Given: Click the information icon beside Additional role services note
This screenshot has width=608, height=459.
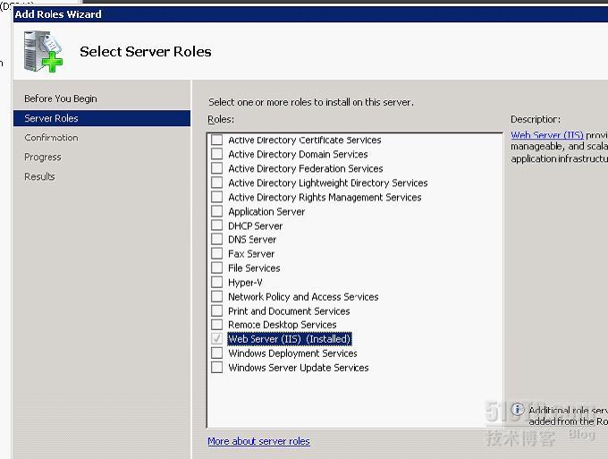Looking at the screenshot, I should 517,409.
